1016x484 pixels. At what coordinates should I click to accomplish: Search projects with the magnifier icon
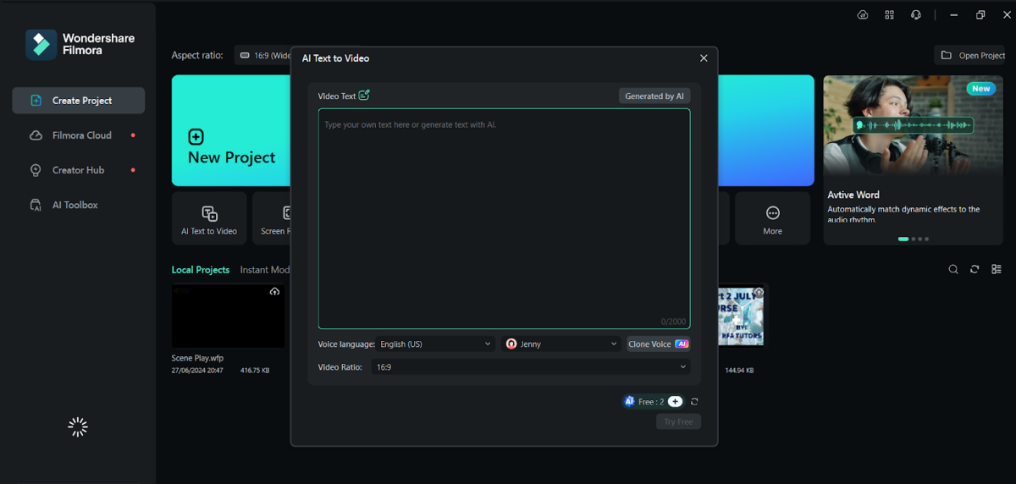click(x=953, y=269)
